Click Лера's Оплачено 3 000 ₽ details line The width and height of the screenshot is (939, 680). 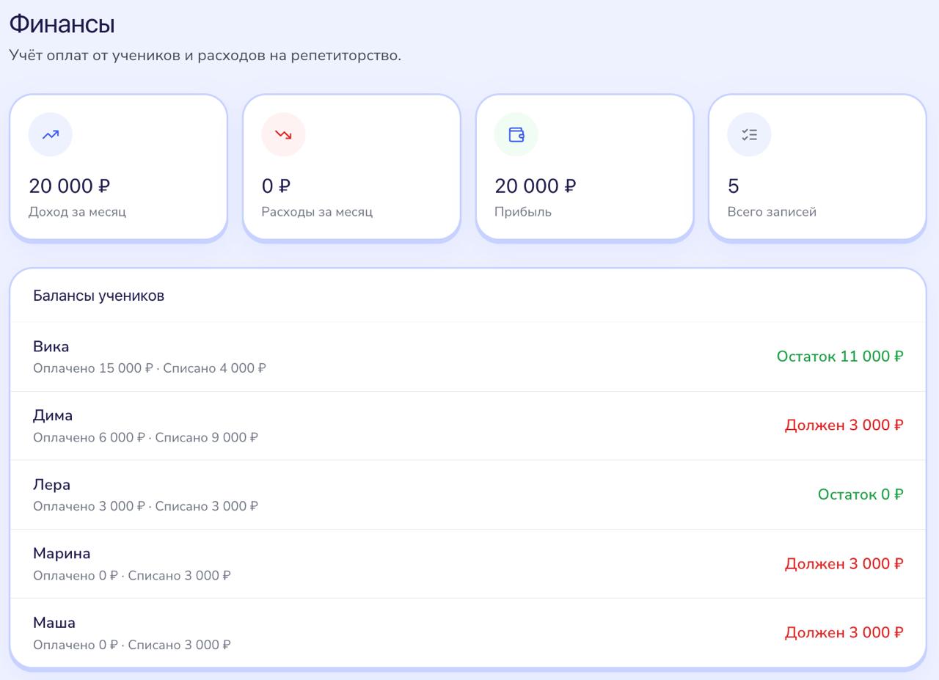pos(145,506)
